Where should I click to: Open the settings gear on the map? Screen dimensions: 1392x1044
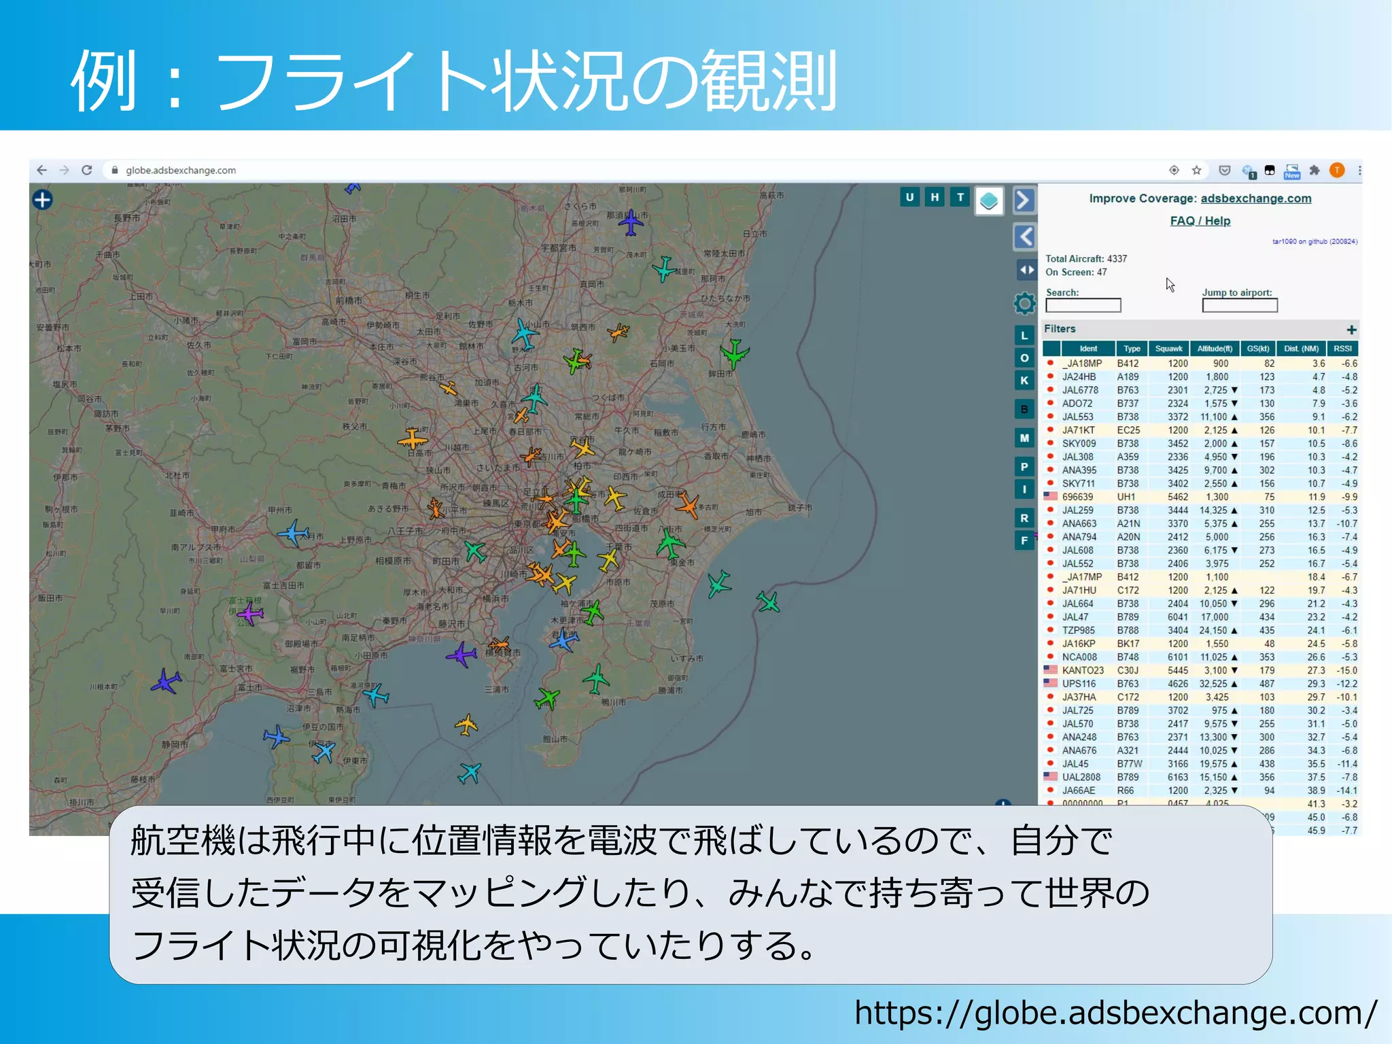[1024, 303]
